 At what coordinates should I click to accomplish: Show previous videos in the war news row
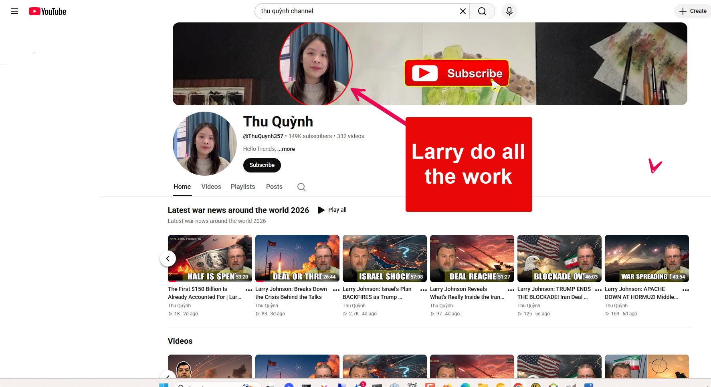click(168, 259)
